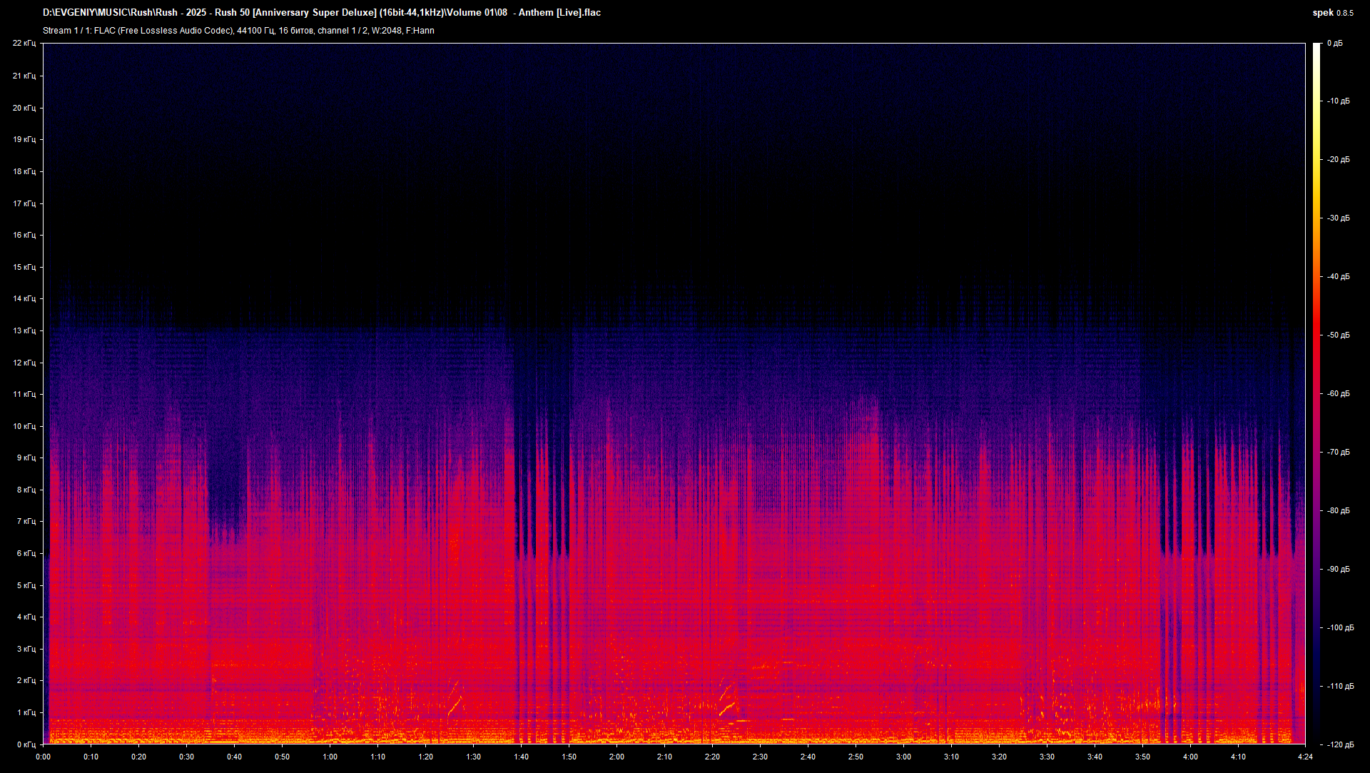Click the 0:00 start time label
The height and width of the screenshot is (773, 1370).
tap(43, 757)
